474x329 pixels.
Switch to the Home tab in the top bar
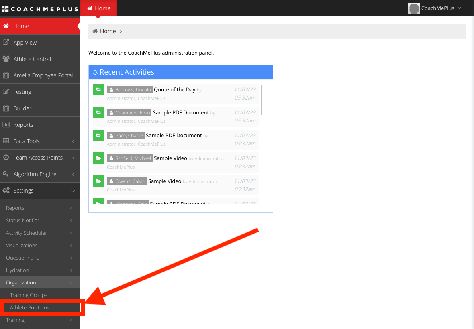click(99, 8)
